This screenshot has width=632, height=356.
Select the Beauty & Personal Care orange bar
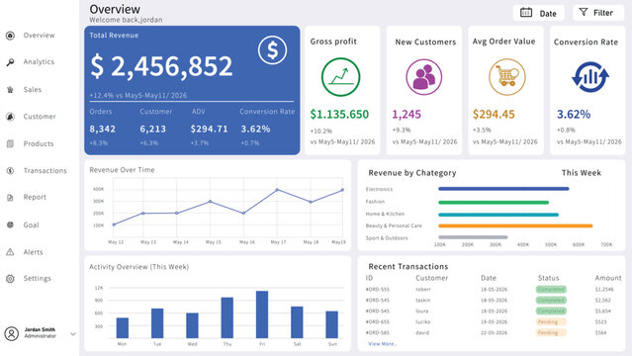point(515,225)
